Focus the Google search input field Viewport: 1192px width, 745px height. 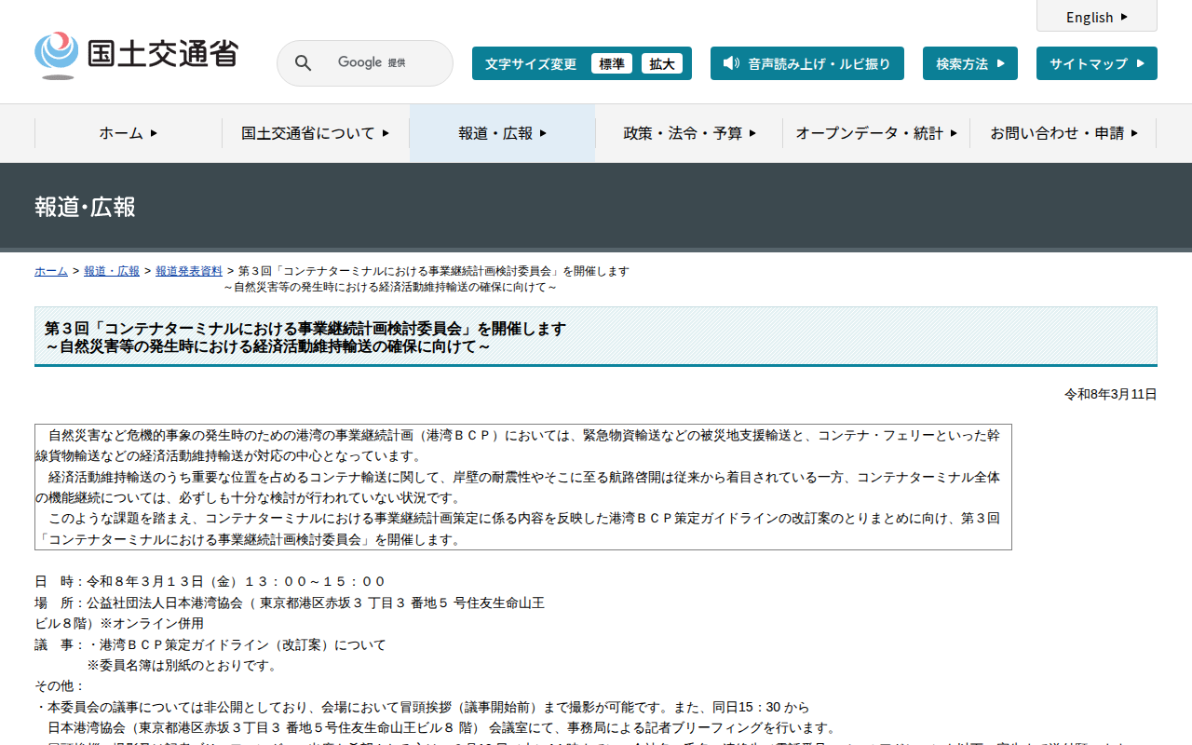[382, 63]
